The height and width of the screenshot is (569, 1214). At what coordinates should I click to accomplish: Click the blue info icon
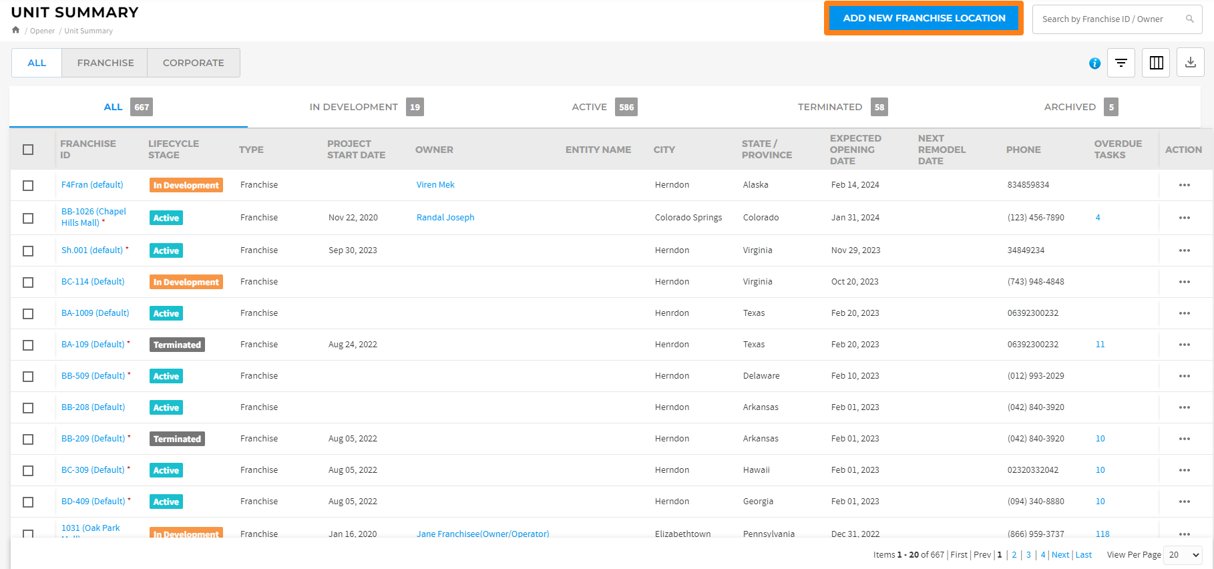click(1094, 63)
